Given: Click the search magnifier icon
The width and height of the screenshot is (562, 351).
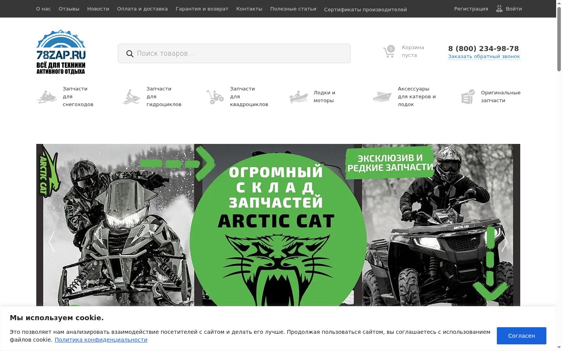Looking at the screenshot, I should coord(130,54).
